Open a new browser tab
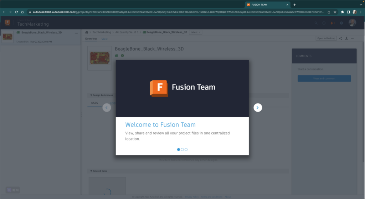 pyautogui.click(x=294, y=5)
